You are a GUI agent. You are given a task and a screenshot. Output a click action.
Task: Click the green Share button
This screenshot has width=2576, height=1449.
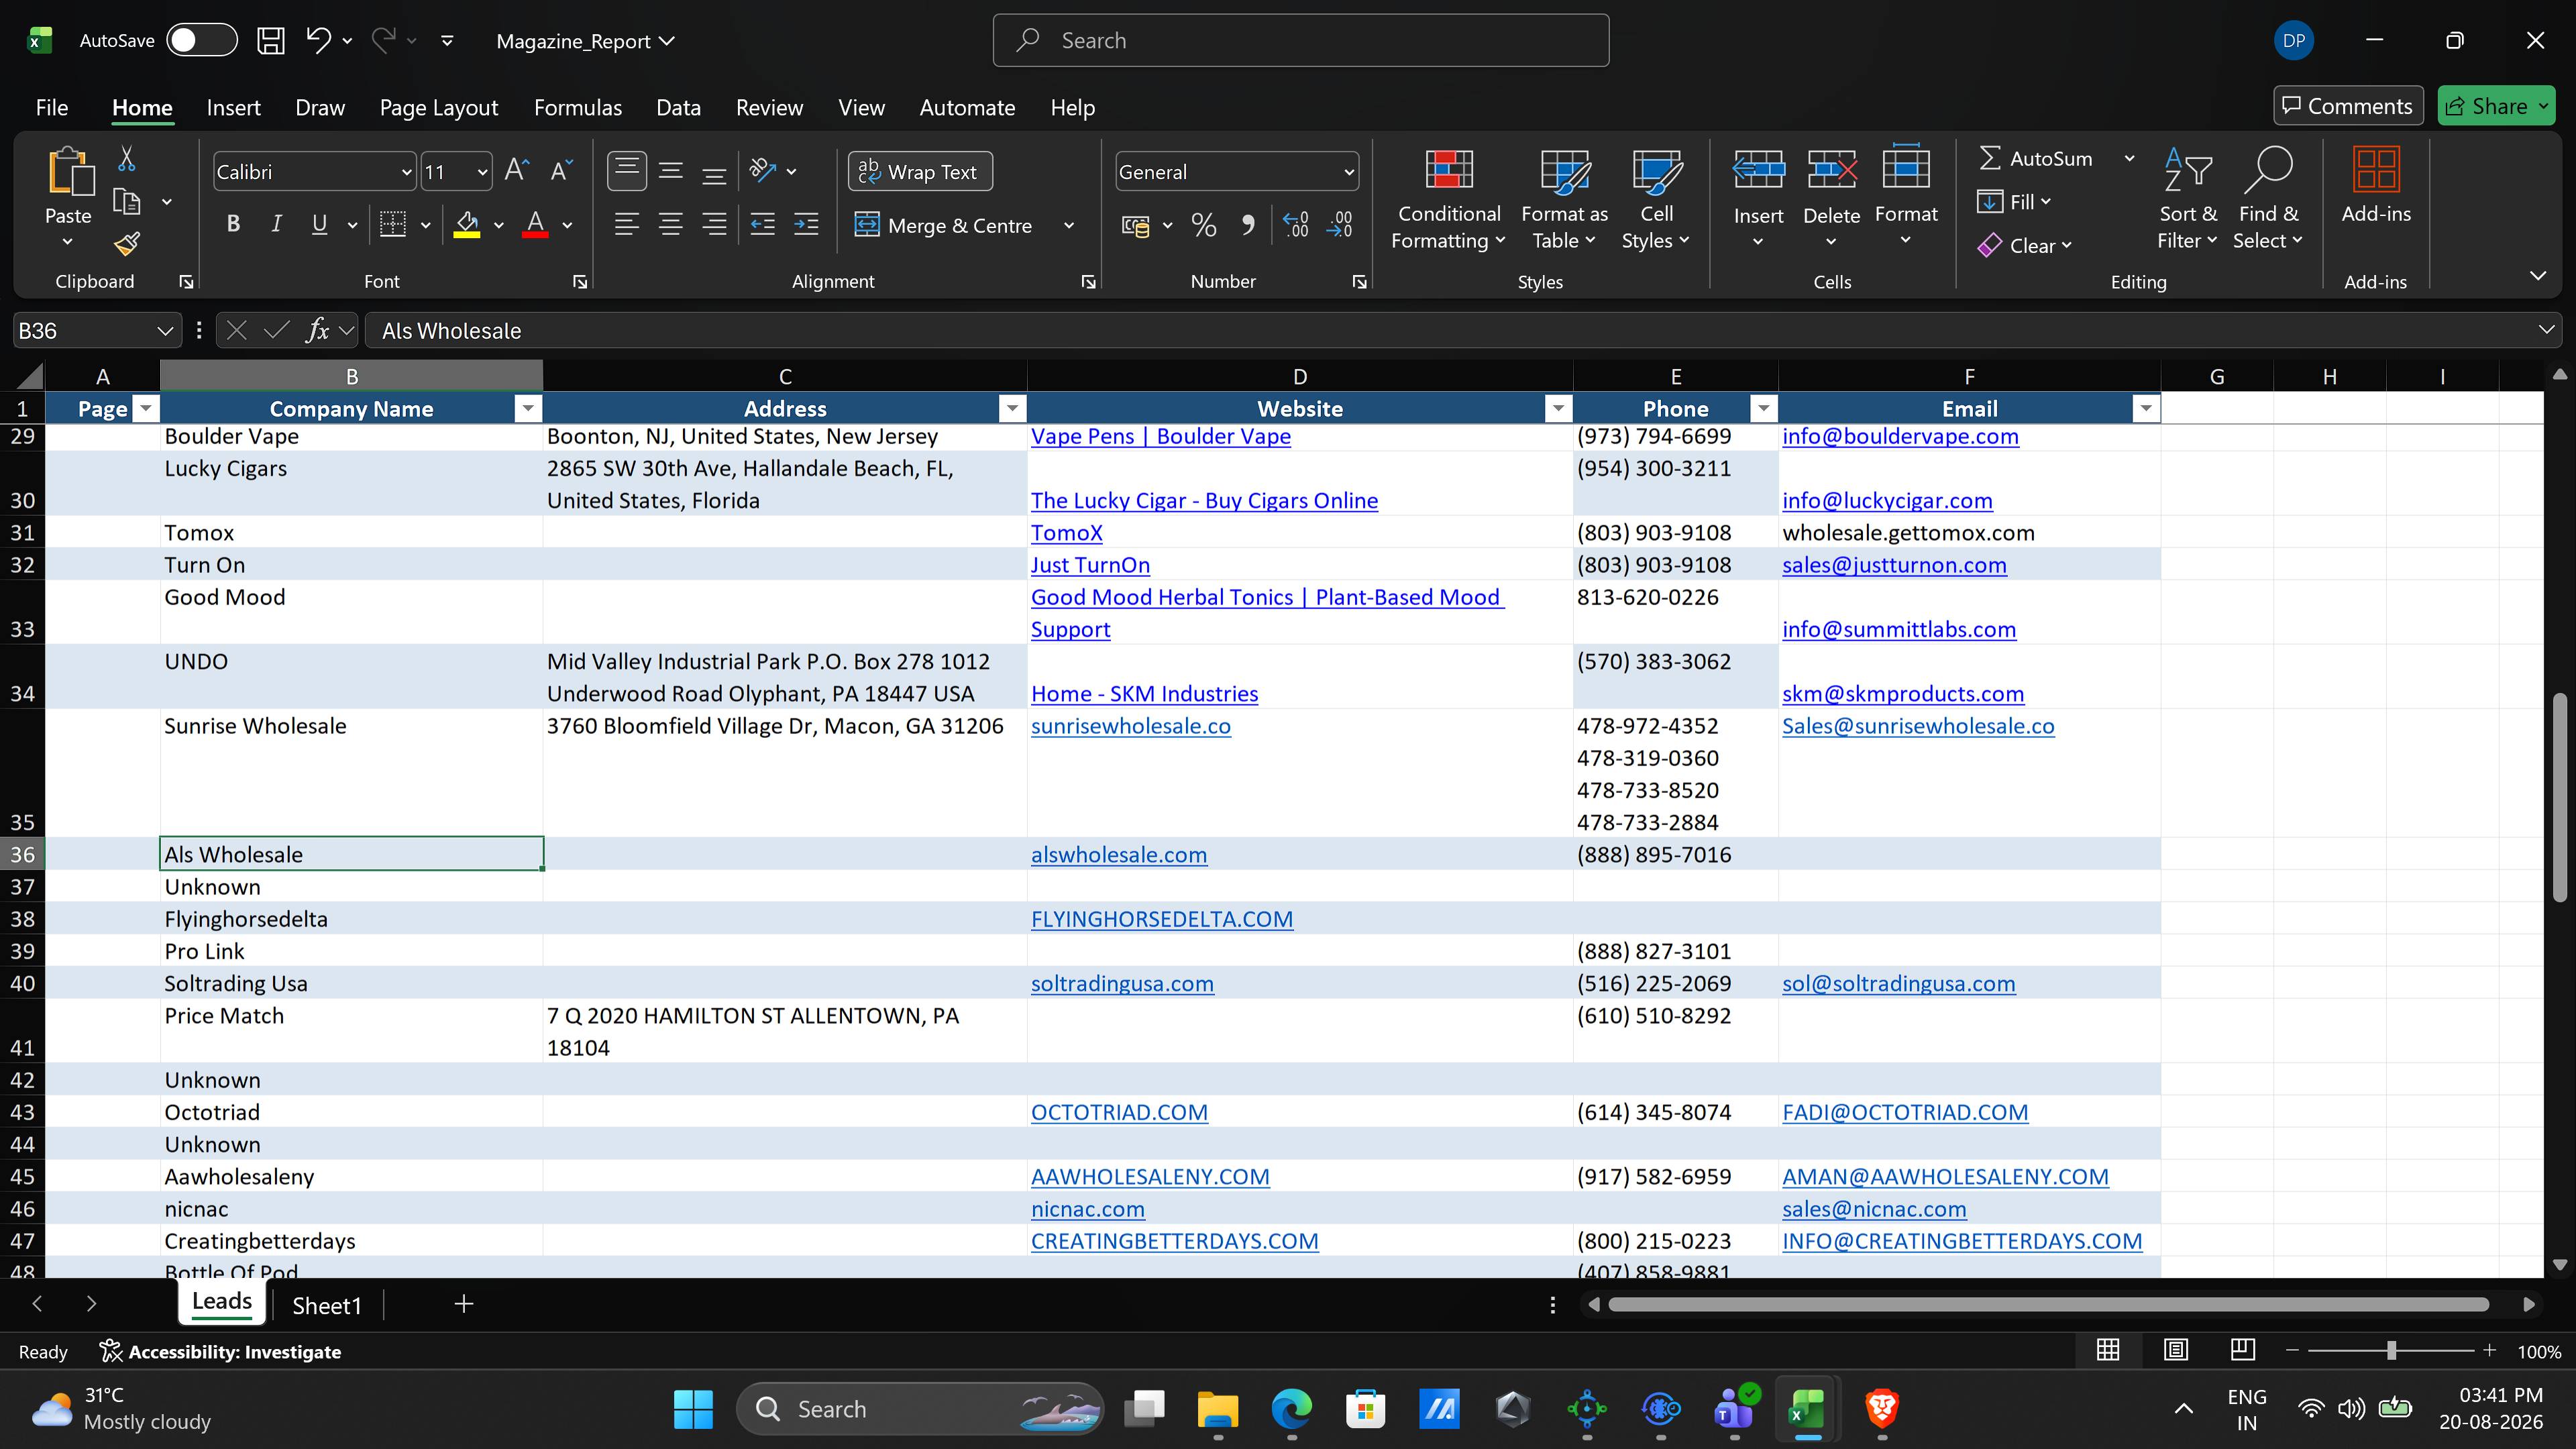[x=2497, y=106]
